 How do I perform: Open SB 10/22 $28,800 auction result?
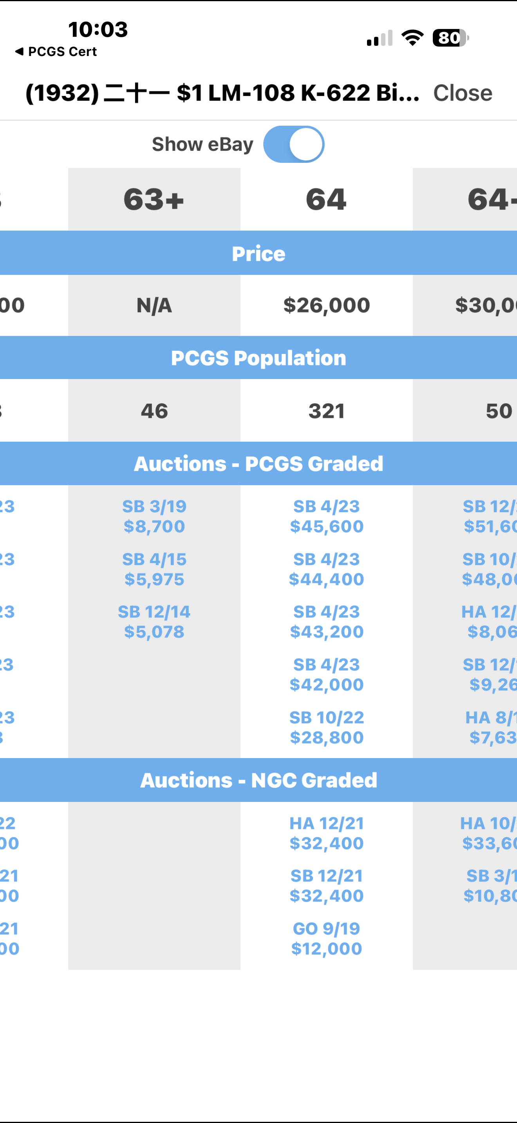point(327,727)
